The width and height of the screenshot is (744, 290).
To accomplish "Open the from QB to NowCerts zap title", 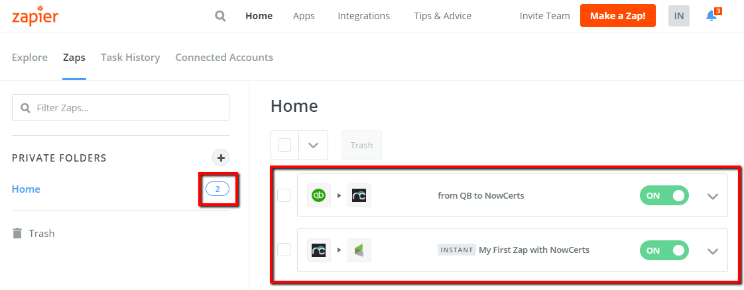I will [481, 195].
